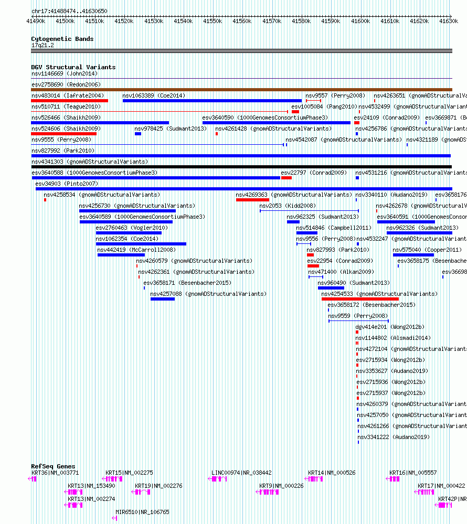
Task: Click nsv4256730 gnomAD variant label
Action: click(137, 206)
